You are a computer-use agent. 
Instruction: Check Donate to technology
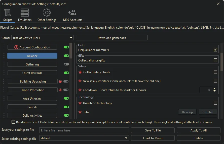[215, 103]
